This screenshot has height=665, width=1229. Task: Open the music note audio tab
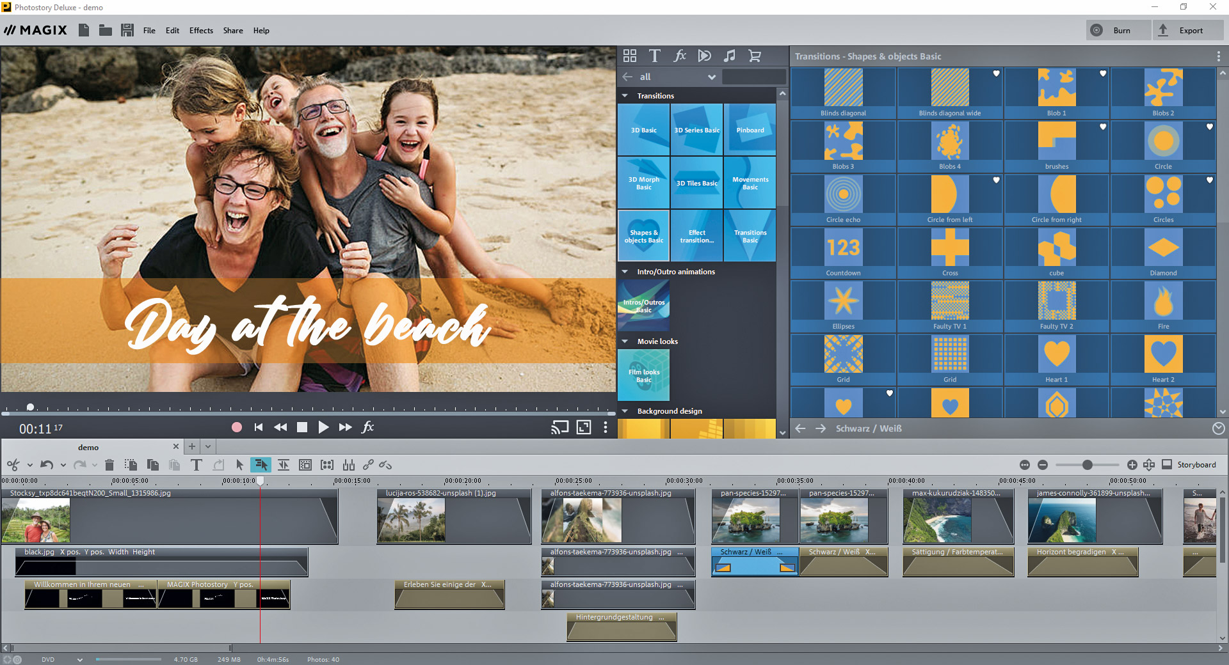[x=730, y=56]
